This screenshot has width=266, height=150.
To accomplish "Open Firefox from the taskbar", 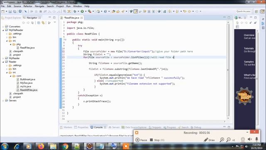I will coord(41,146).
